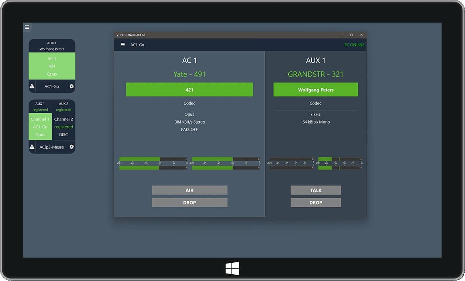Toggle AIR for the AC 1 channel
The image size is (465, 281).
coord(189,190)
